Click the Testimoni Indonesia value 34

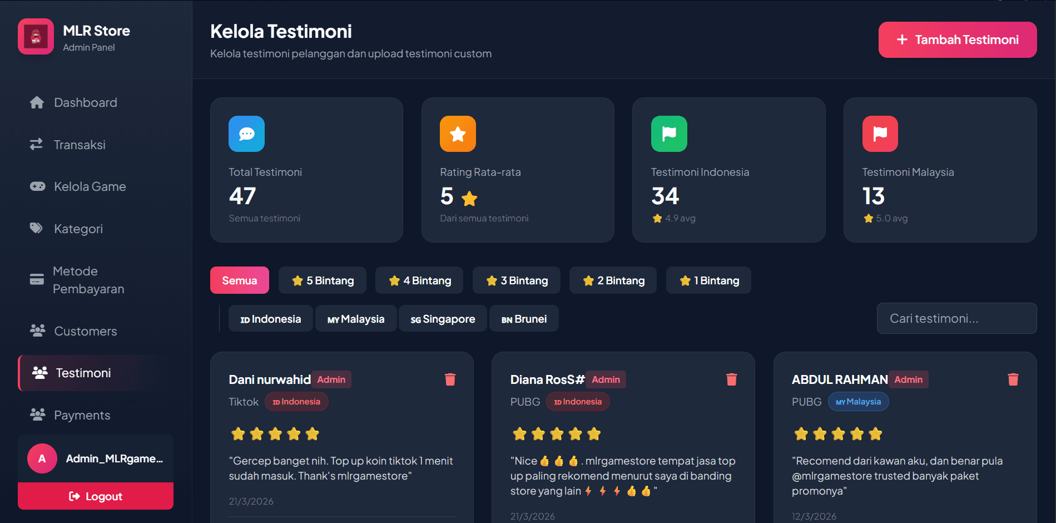coord(665,196)
